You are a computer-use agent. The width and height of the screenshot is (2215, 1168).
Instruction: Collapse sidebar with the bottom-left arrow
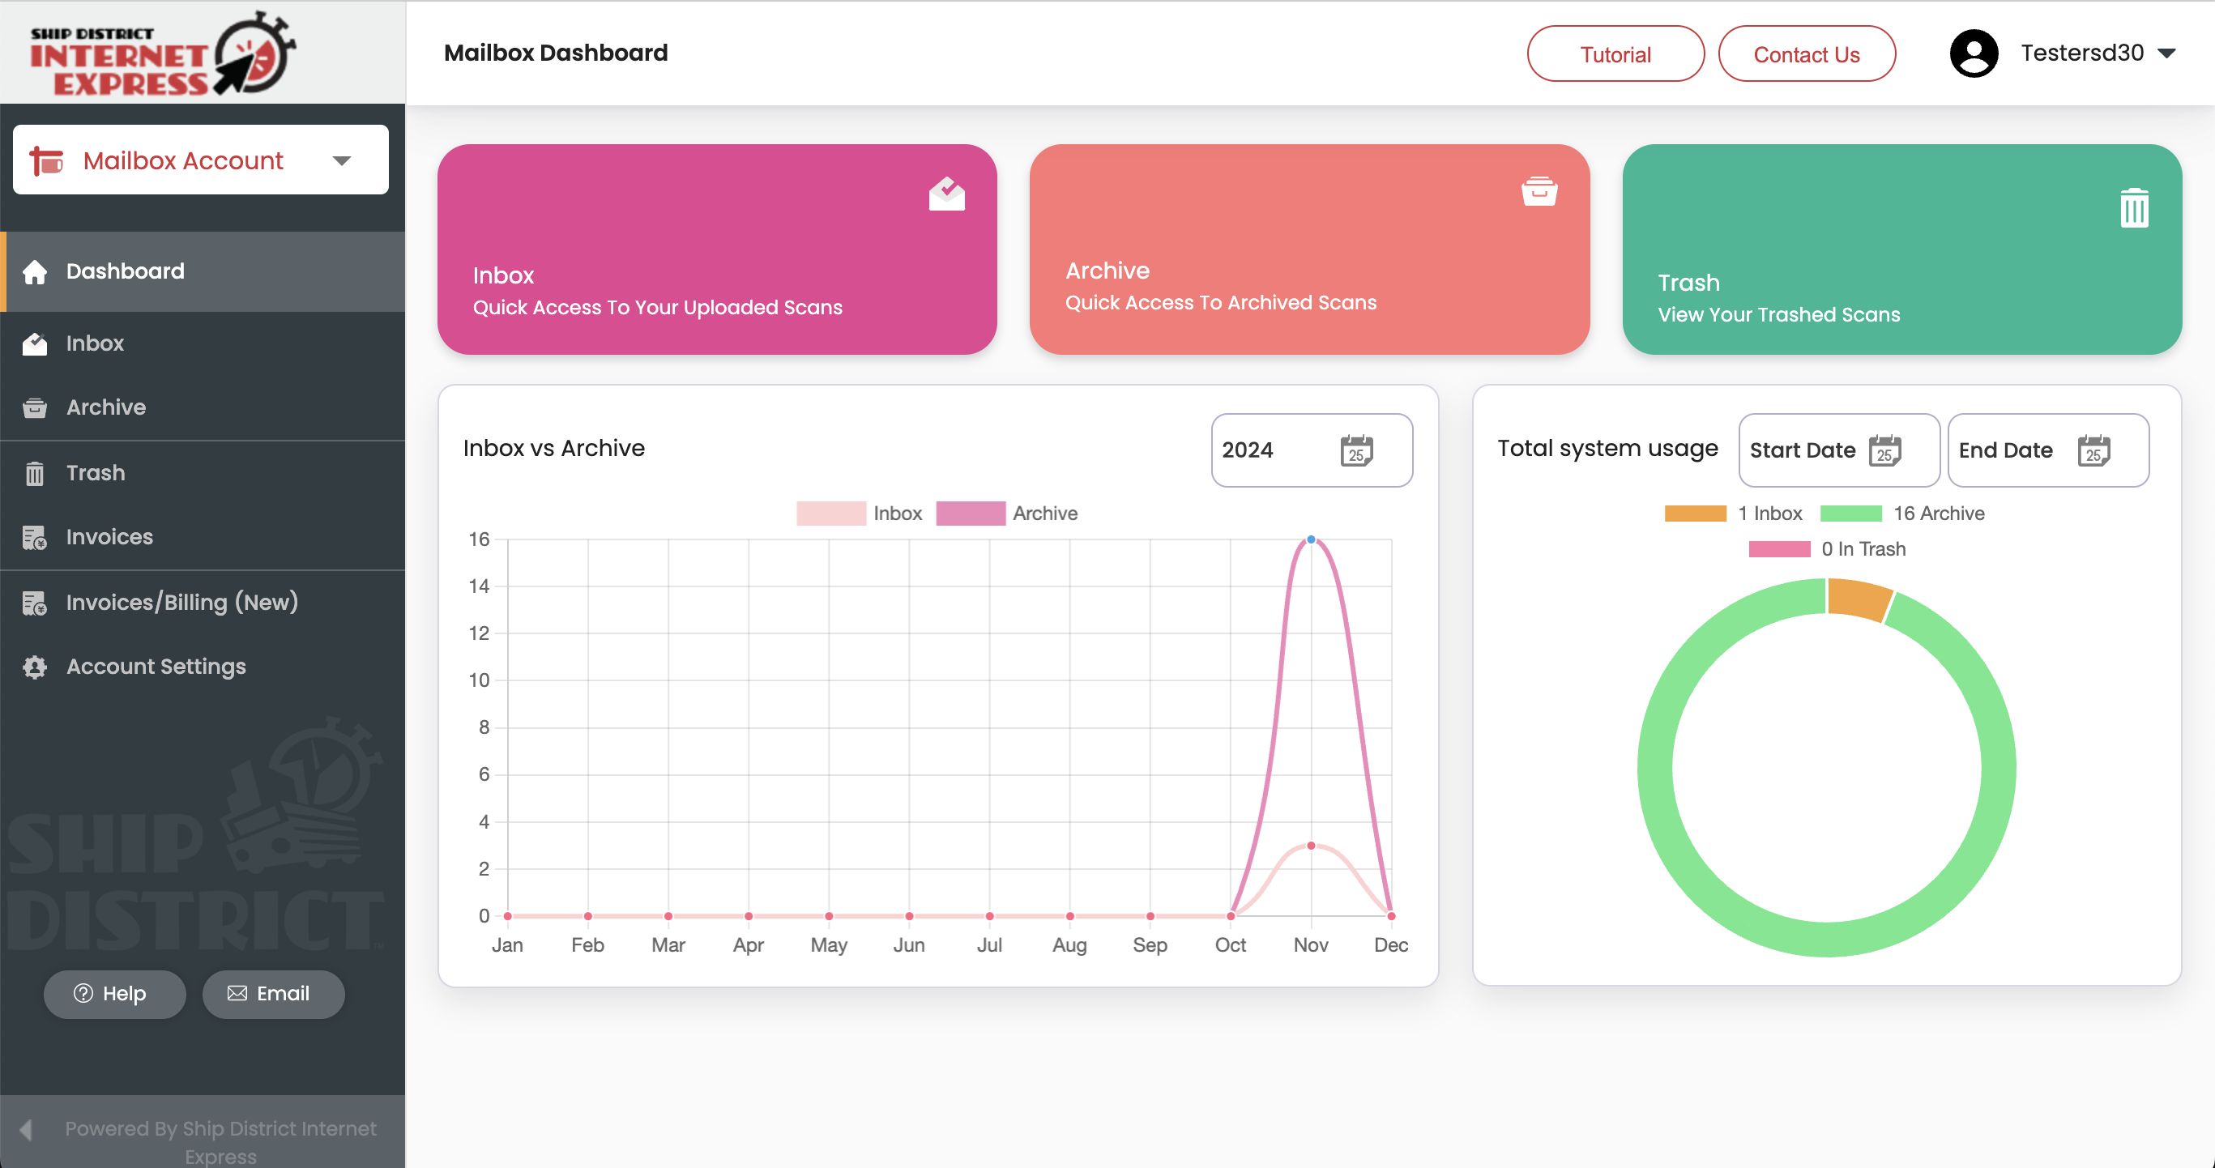pyautogui.click(x=26, y=1129)
